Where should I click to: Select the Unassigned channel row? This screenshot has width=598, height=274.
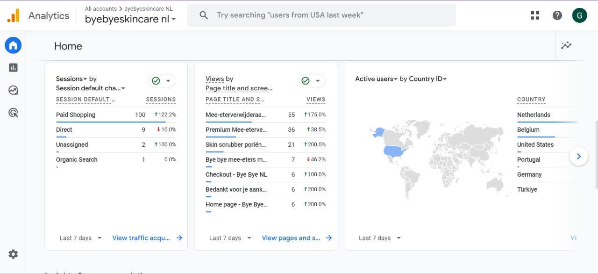click(x=116, y=144)
